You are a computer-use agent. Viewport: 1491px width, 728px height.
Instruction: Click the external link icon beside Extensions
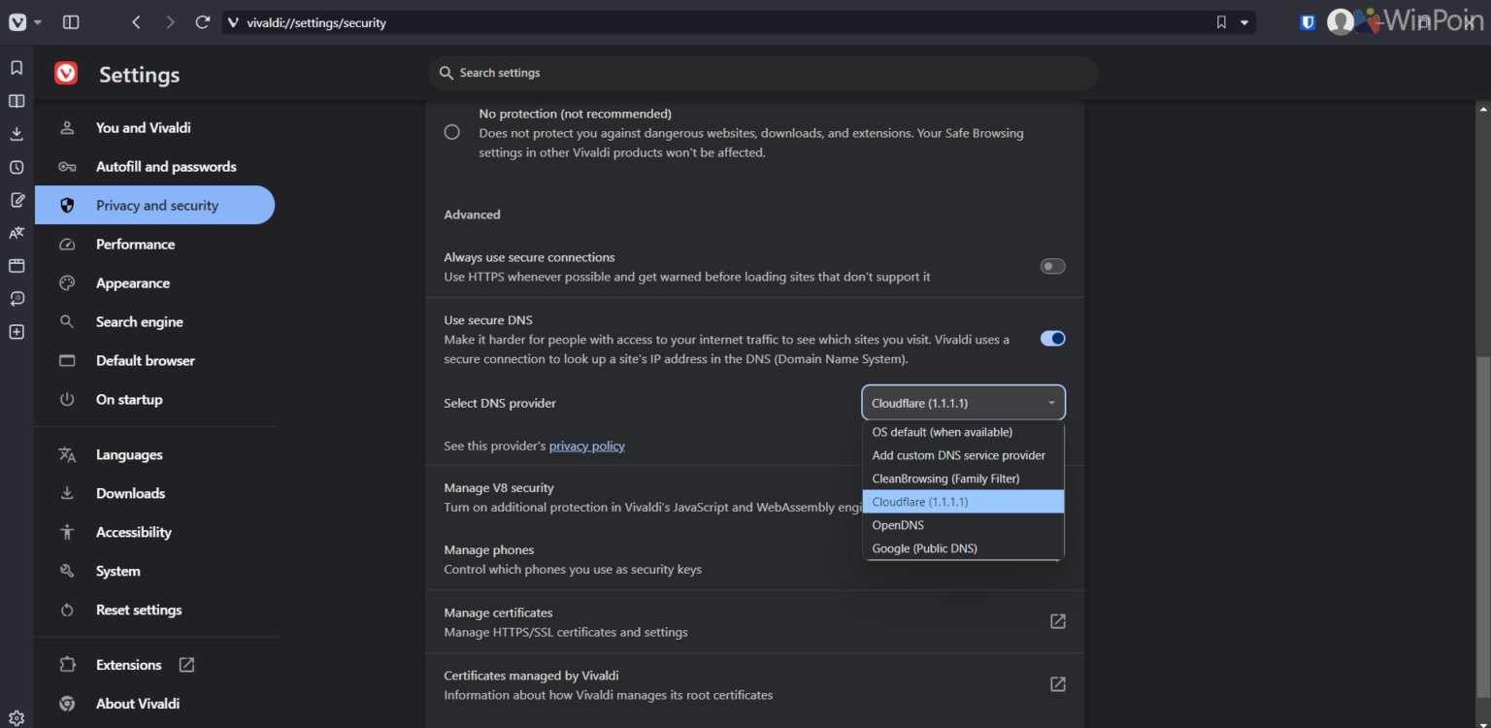[186, 665]
